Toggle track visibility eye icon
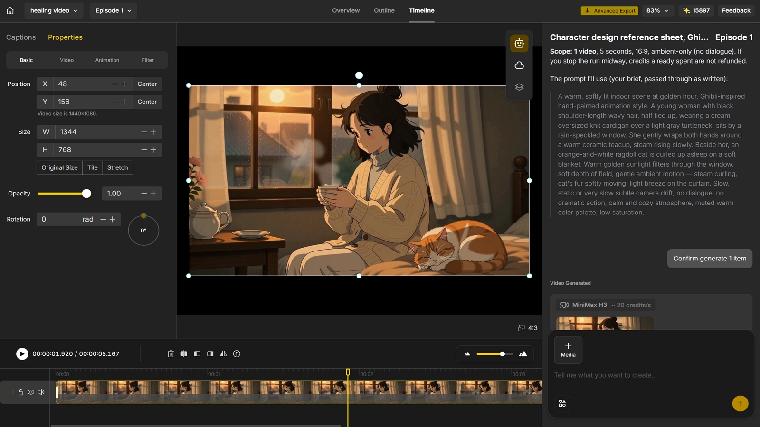 coord(31,392)
